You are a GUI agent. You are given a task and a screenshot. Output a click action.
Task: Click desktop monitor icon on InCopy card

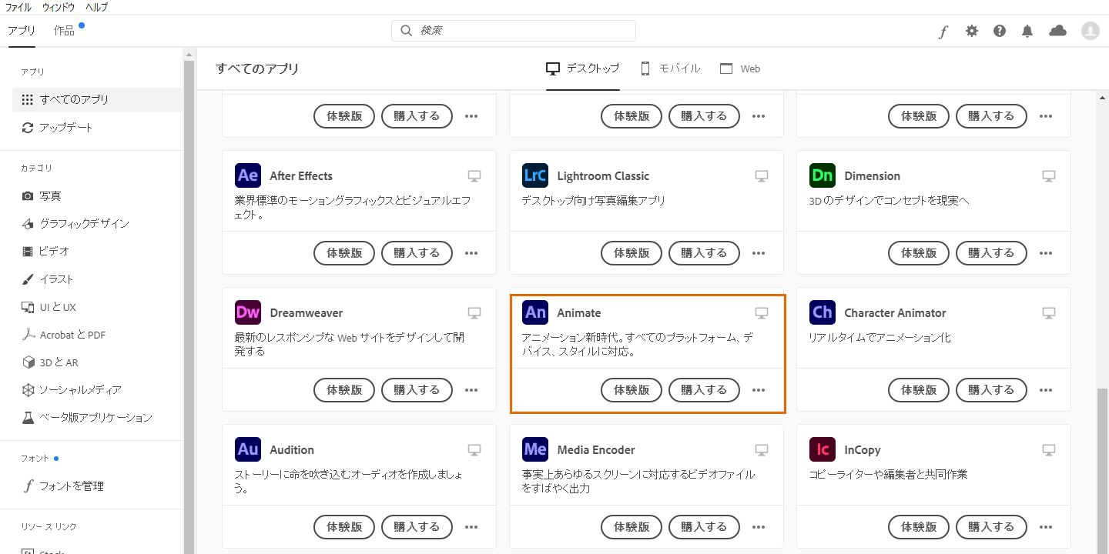point(1049,450)
